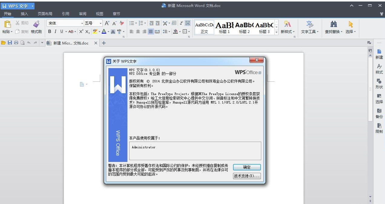Click the Technical Support (技术支持) button
This screenshot has height=204, width=385.
247,176
